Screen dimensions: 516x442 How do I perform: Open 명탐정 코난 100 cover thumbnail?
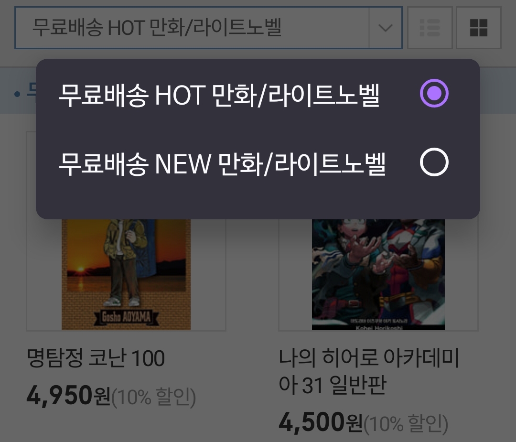coord(126,274)
